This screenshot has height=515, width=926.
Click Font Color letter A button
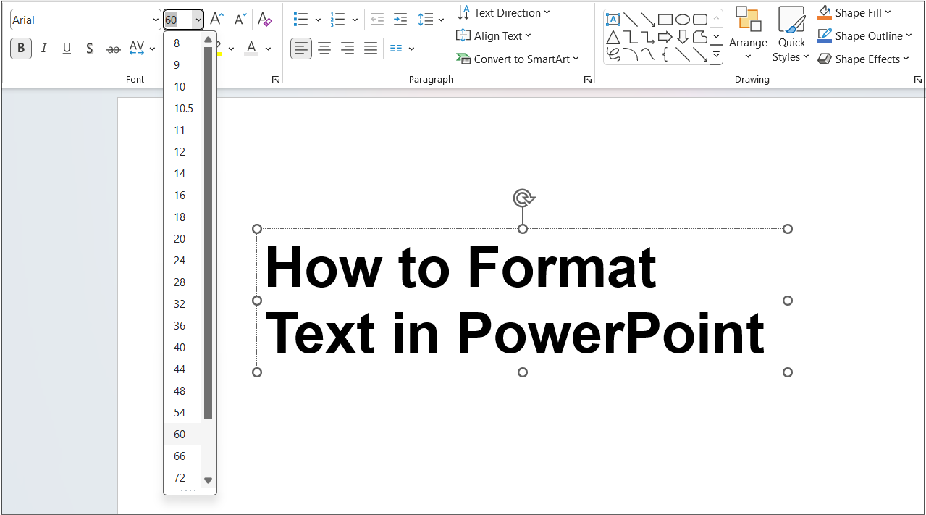point(251,49)
